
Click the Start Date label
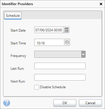coord(18,30)
